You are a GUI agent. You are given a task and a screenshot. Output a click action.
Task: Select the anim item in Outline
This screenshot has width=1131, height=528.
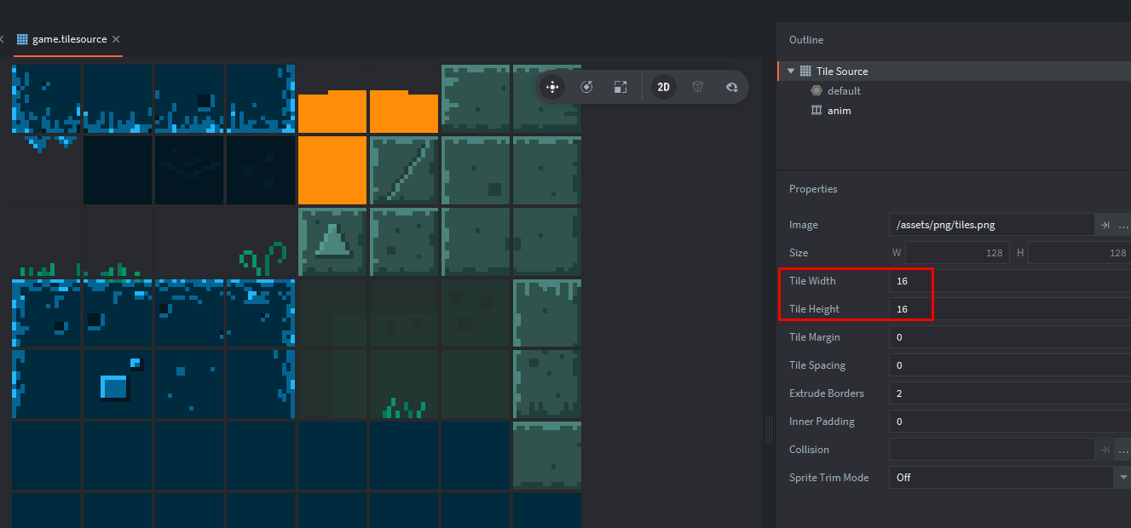839,111
